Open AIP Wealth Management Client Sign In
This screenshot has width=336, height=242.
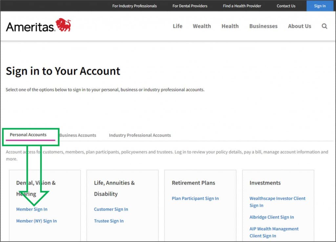[x=274, y=232]
